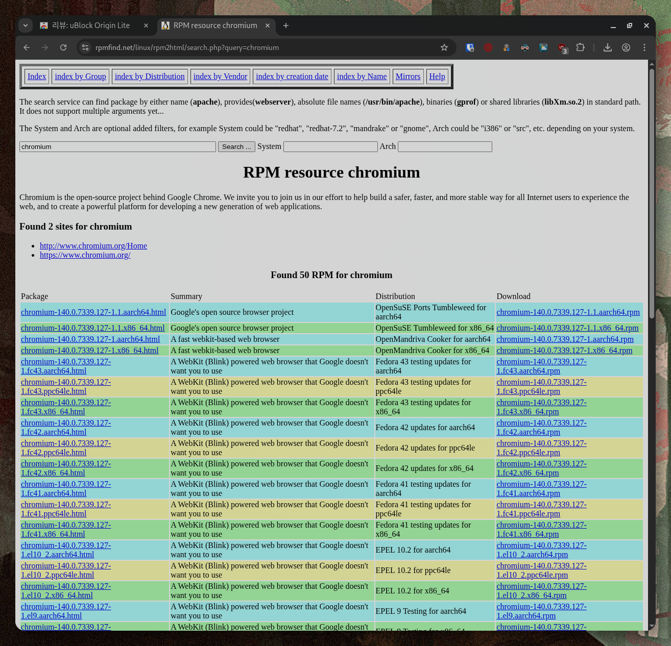Open chromium-140.0.7339.127-1.1.aarch64.html package page
This screenshot has height=646, width=671.
tap(93, 312)
